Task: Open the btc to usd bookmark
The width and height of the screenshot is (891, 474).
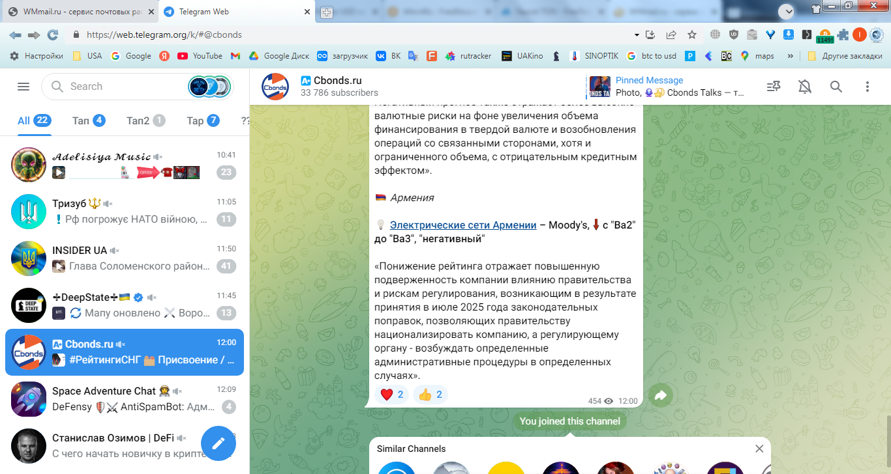Action: pos(651,56)
